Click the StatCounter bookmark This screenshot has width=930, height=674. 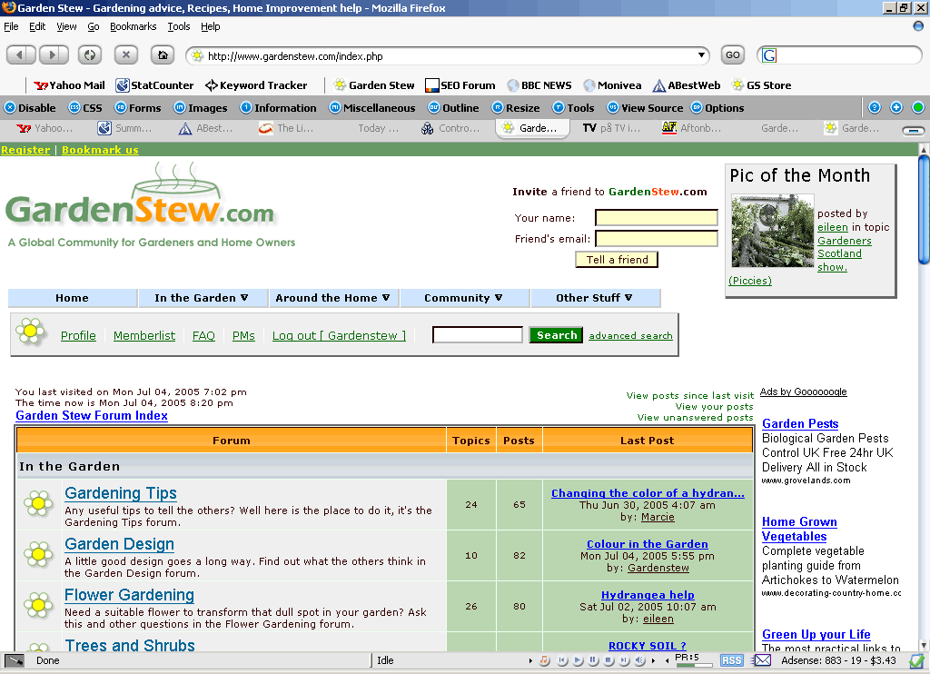[x=154, y=85]
